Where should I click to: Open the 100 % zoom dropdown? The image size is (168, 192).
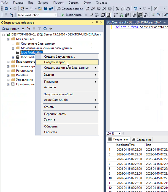click(119, 134)
